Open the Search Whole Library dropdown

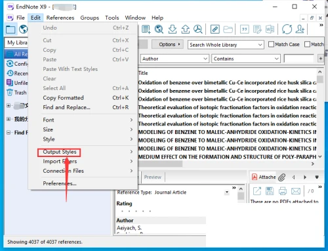226,45
